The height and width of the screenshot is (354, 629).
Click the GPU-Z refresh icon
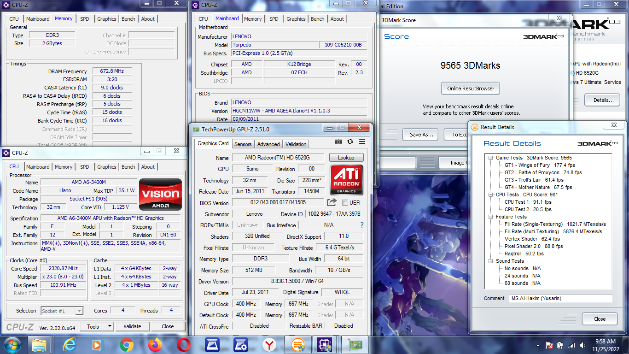tap(350, 142)
